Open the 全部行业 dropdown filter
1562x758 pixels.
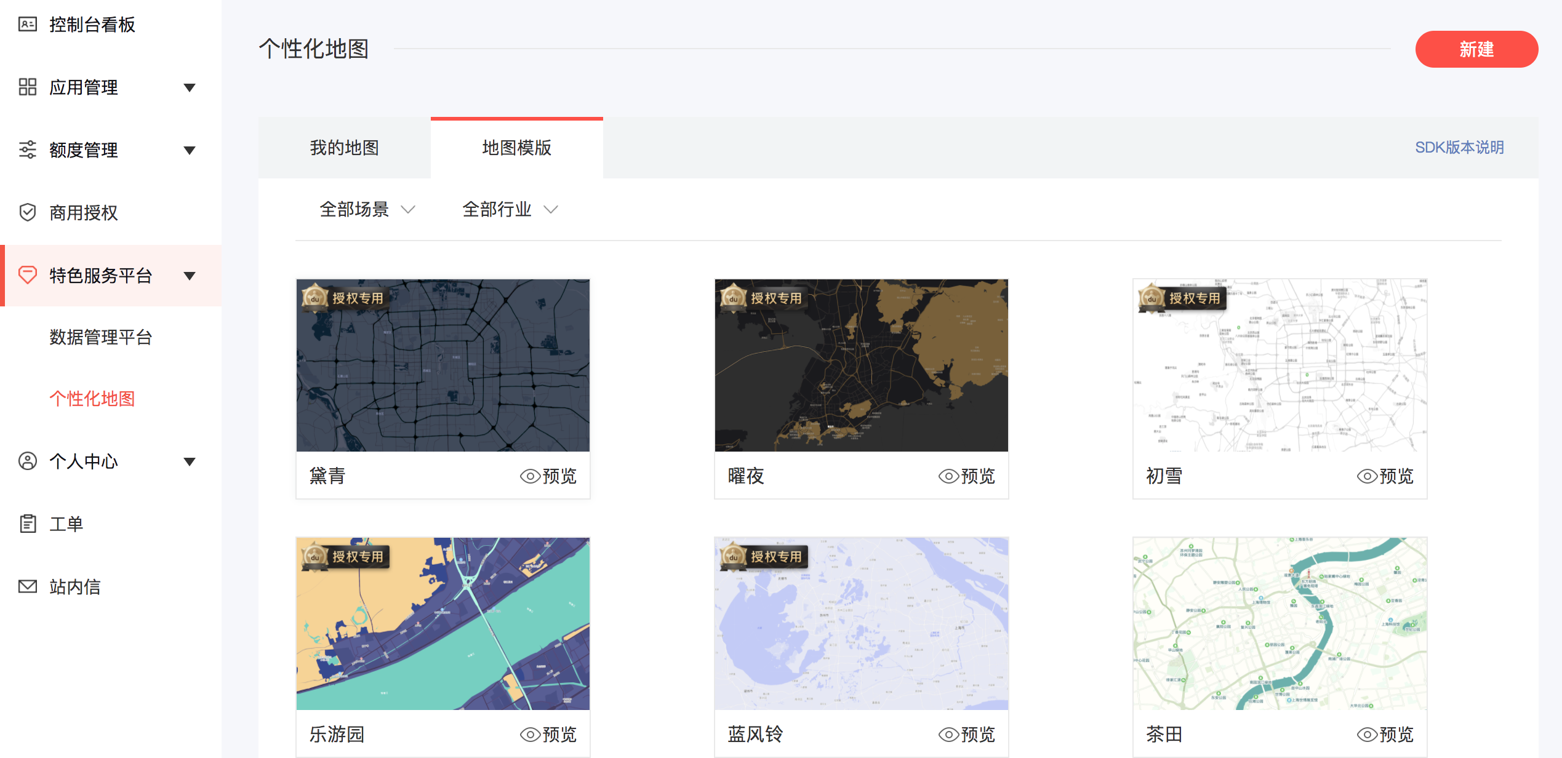[x=510, y=210]
